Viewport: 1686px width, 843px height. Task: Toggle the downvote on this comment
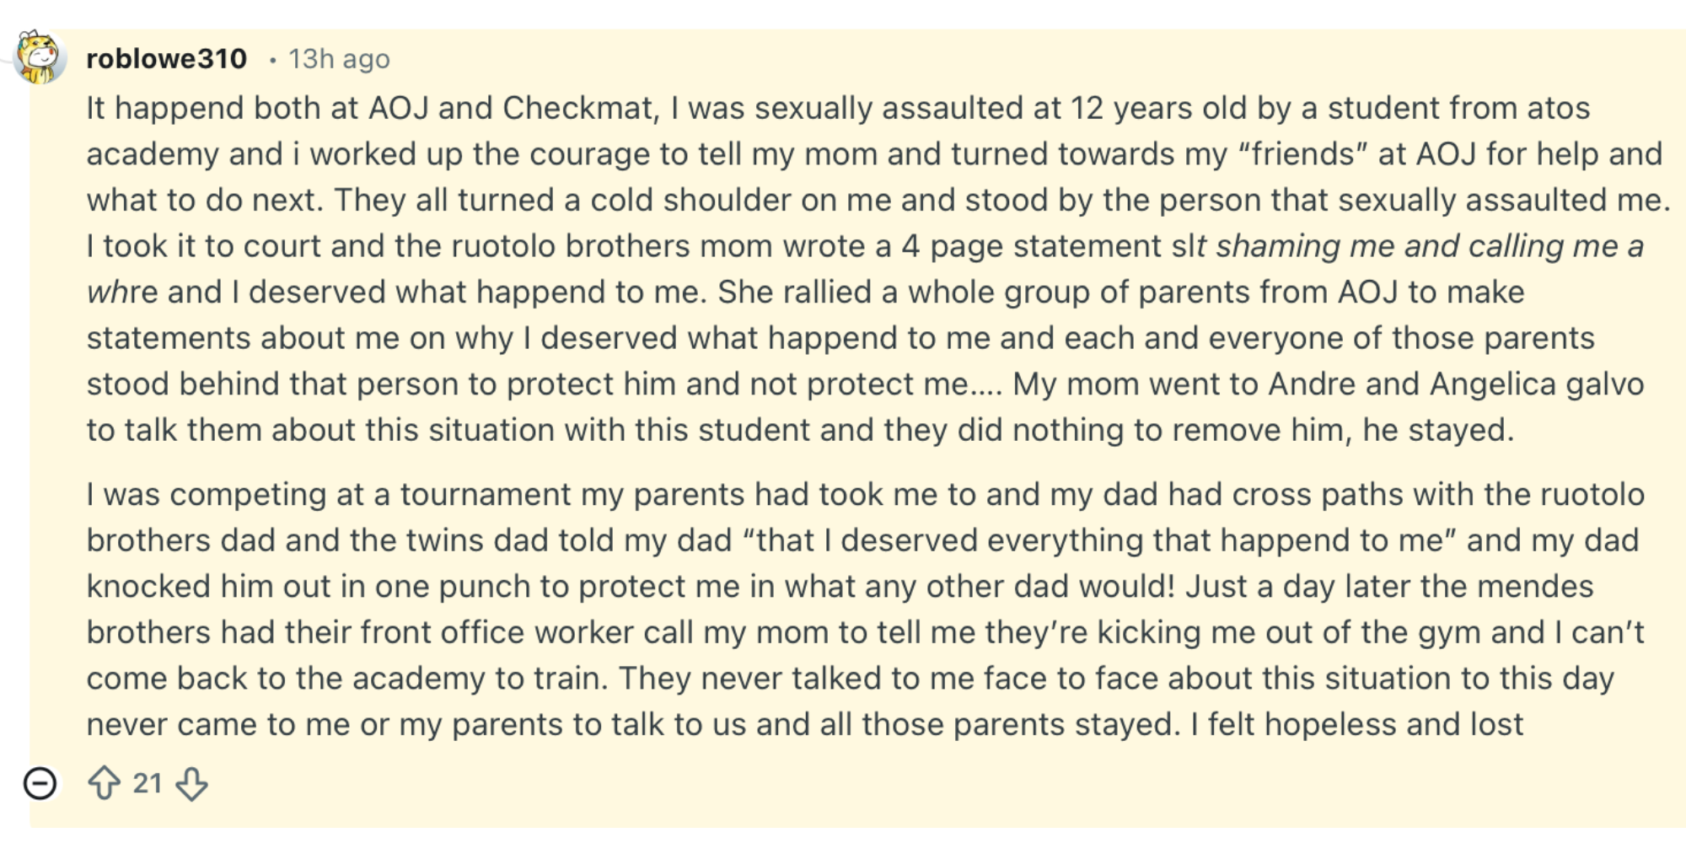[x=193, y=785]
